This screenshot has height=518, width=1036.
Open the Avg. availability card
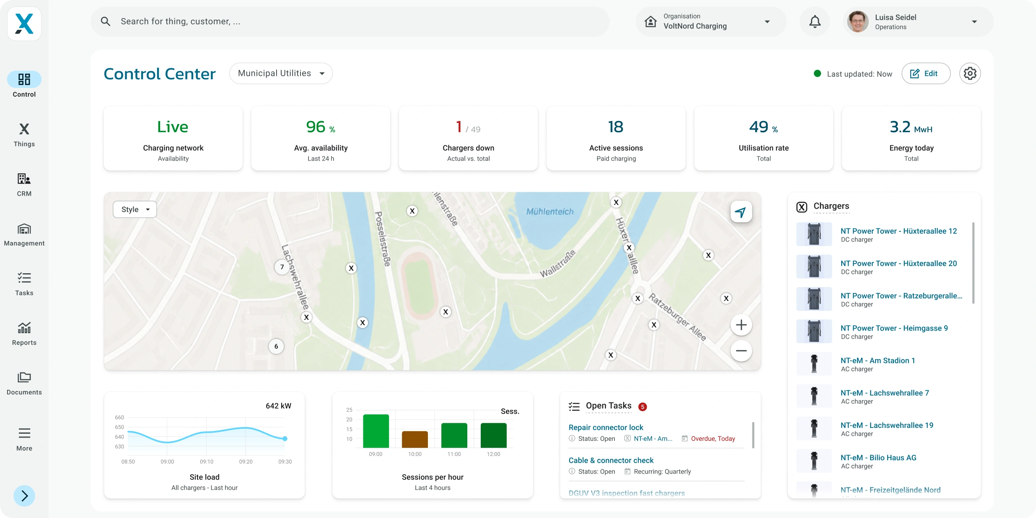[x=321, y=138]
